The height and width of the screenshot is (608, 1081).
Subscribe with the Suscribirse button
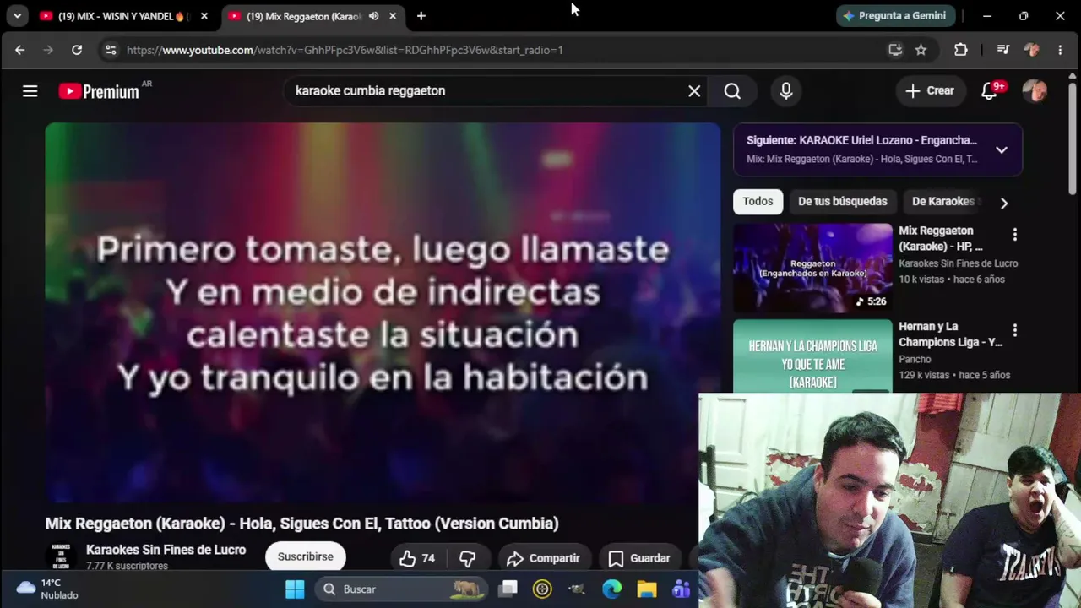306,557
